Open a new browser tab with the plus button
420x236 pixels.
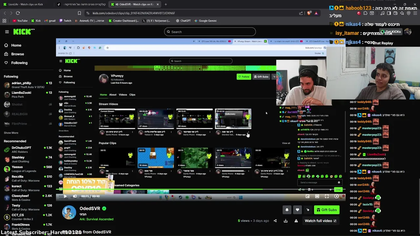[166, 4]
